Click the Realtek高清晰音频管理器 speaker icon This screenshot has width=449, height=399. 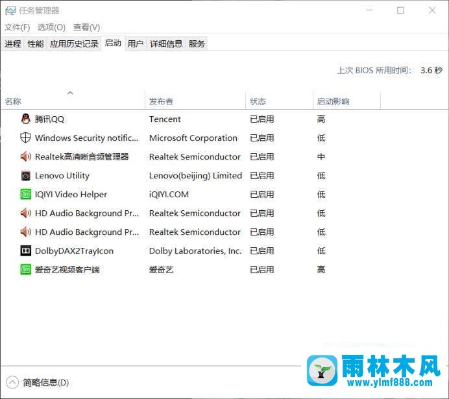(x=25, y=156)
